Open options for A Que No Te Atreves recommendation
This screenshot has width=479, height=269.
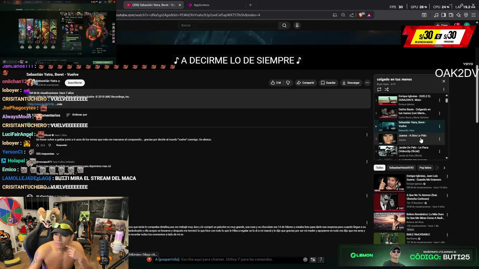pos(447,196)
